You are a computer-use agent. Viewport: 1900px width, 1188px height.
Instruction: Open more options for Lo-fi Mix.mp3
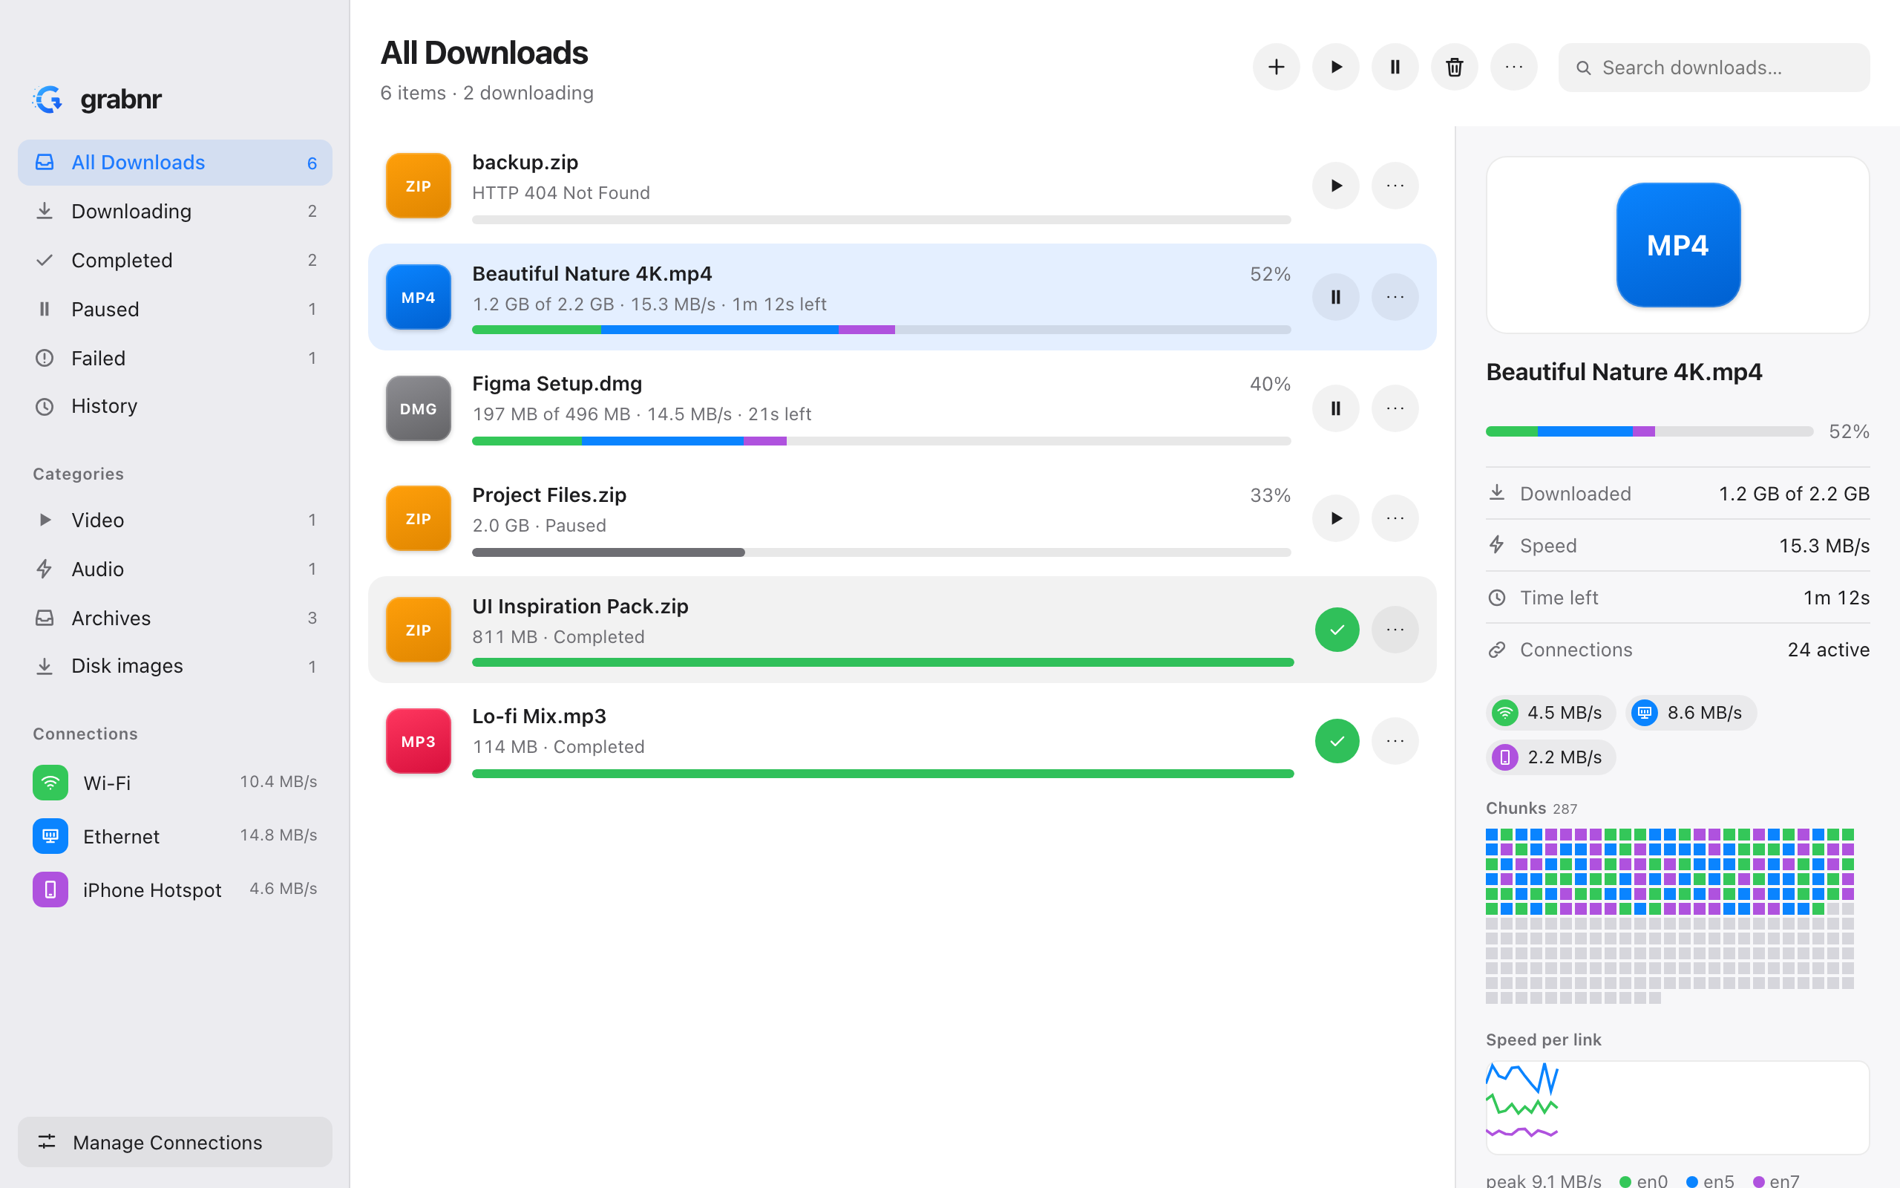tap(1395, 741)
